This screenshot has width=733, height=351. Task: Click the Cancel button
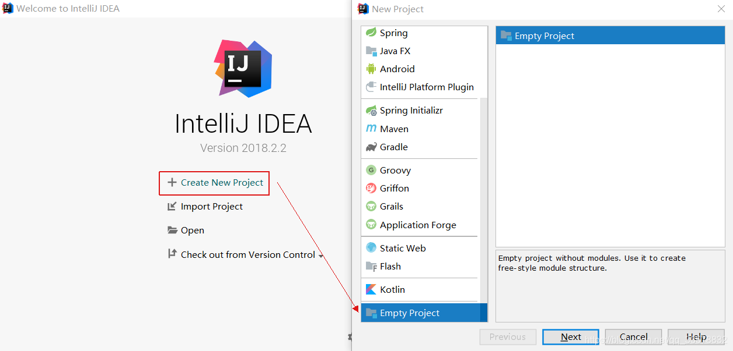click(633, 337)
